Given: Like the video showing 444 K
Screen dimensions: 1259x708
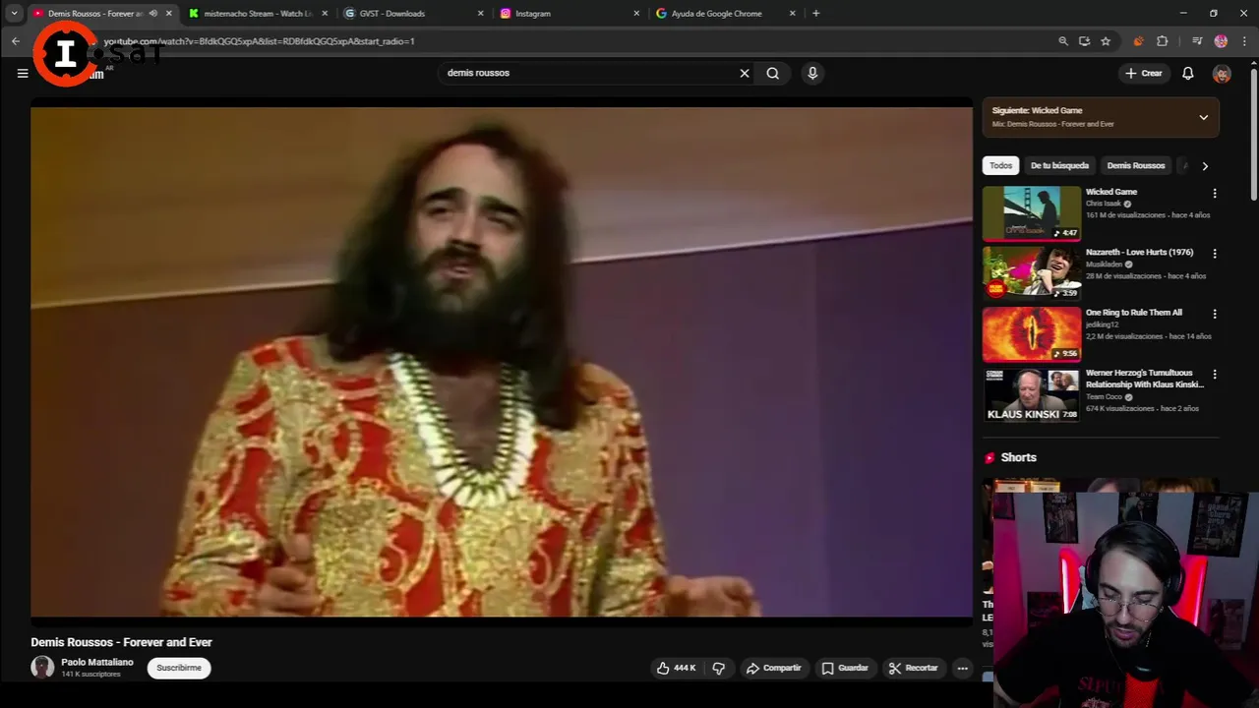Looking at the screenshot, I should [677, 668].
